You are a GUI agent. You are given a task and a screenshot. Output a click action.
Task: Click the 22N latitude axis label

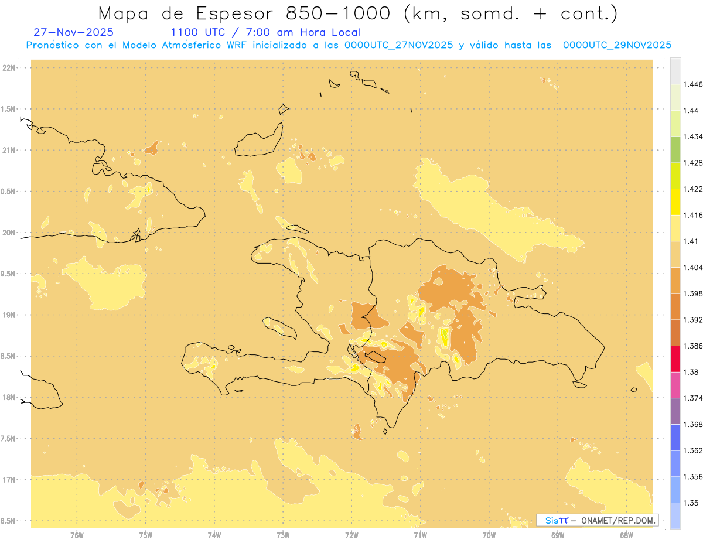click(9, 68)
